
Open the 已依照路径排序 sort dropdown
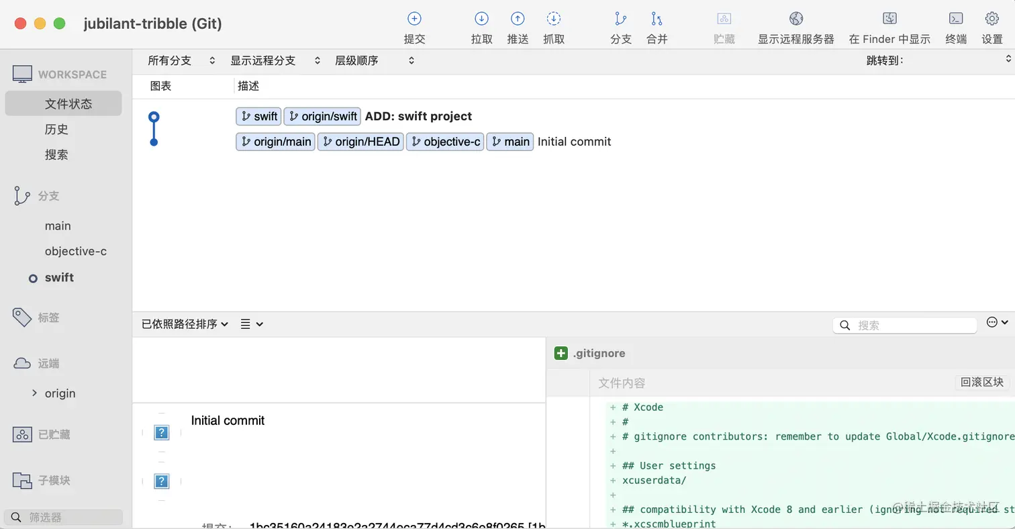185,324
